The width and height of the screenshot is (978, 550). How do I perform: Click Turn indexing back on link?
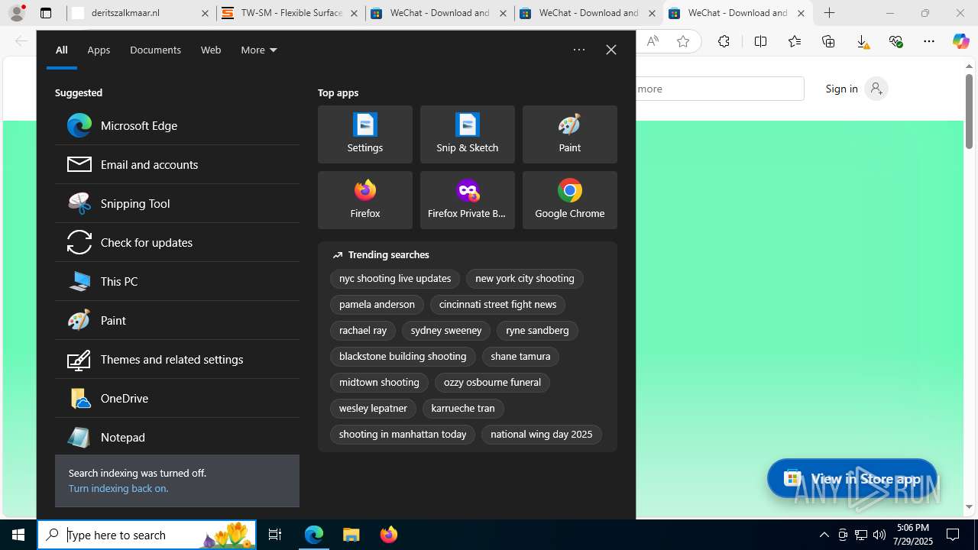(118, 488)
